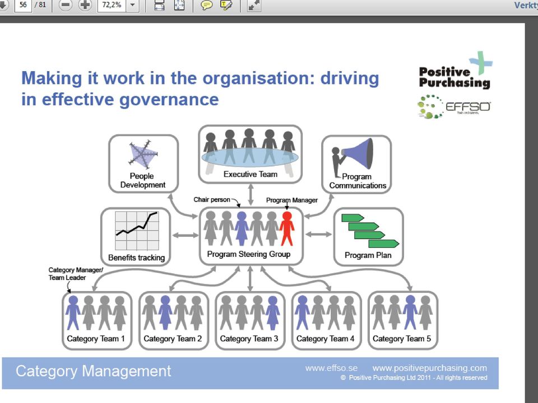Add a sticky note comment
This screenshot has height=403, width=538.
click(x=207, y=5)
